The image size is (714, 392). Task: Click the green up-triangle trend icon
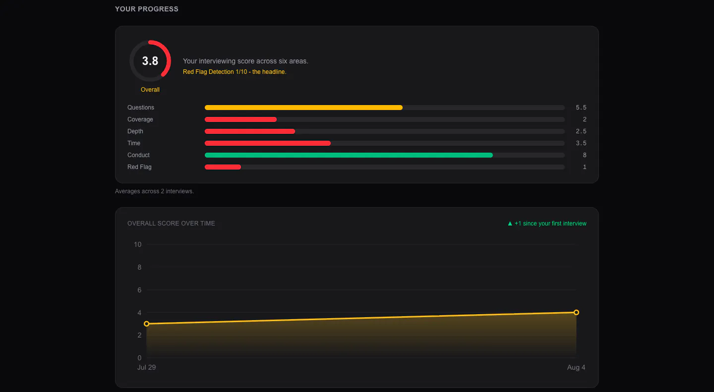point(510,224)
